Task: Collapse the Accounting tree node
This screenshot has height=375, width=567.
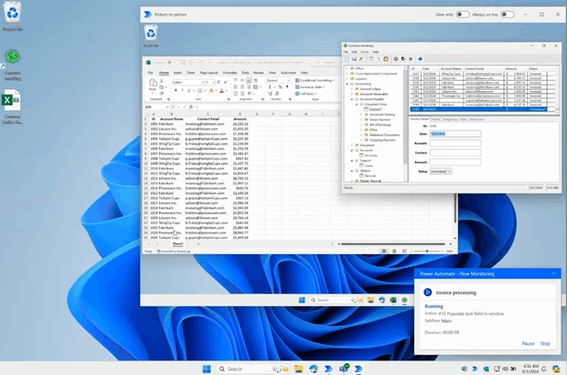Action: (x=347, y=84)
